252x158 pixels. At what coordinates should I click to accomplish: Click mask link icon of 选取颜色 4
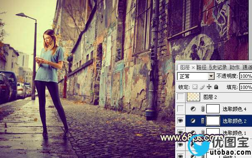coord(203,109)
